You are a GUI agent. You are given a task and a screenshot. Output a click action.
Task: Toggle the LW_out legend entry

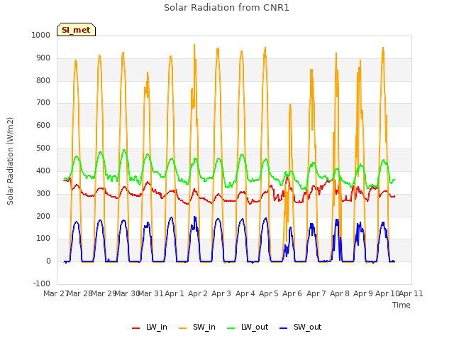(x=248, y=327)
